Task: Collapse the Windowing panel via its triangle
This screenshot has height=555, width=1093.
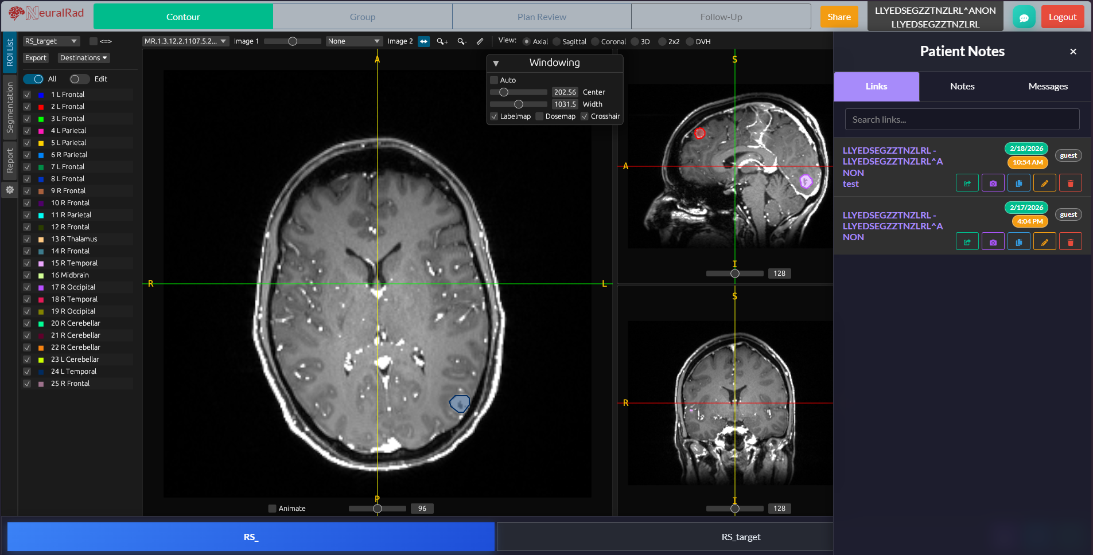Action: pos(497,63)
